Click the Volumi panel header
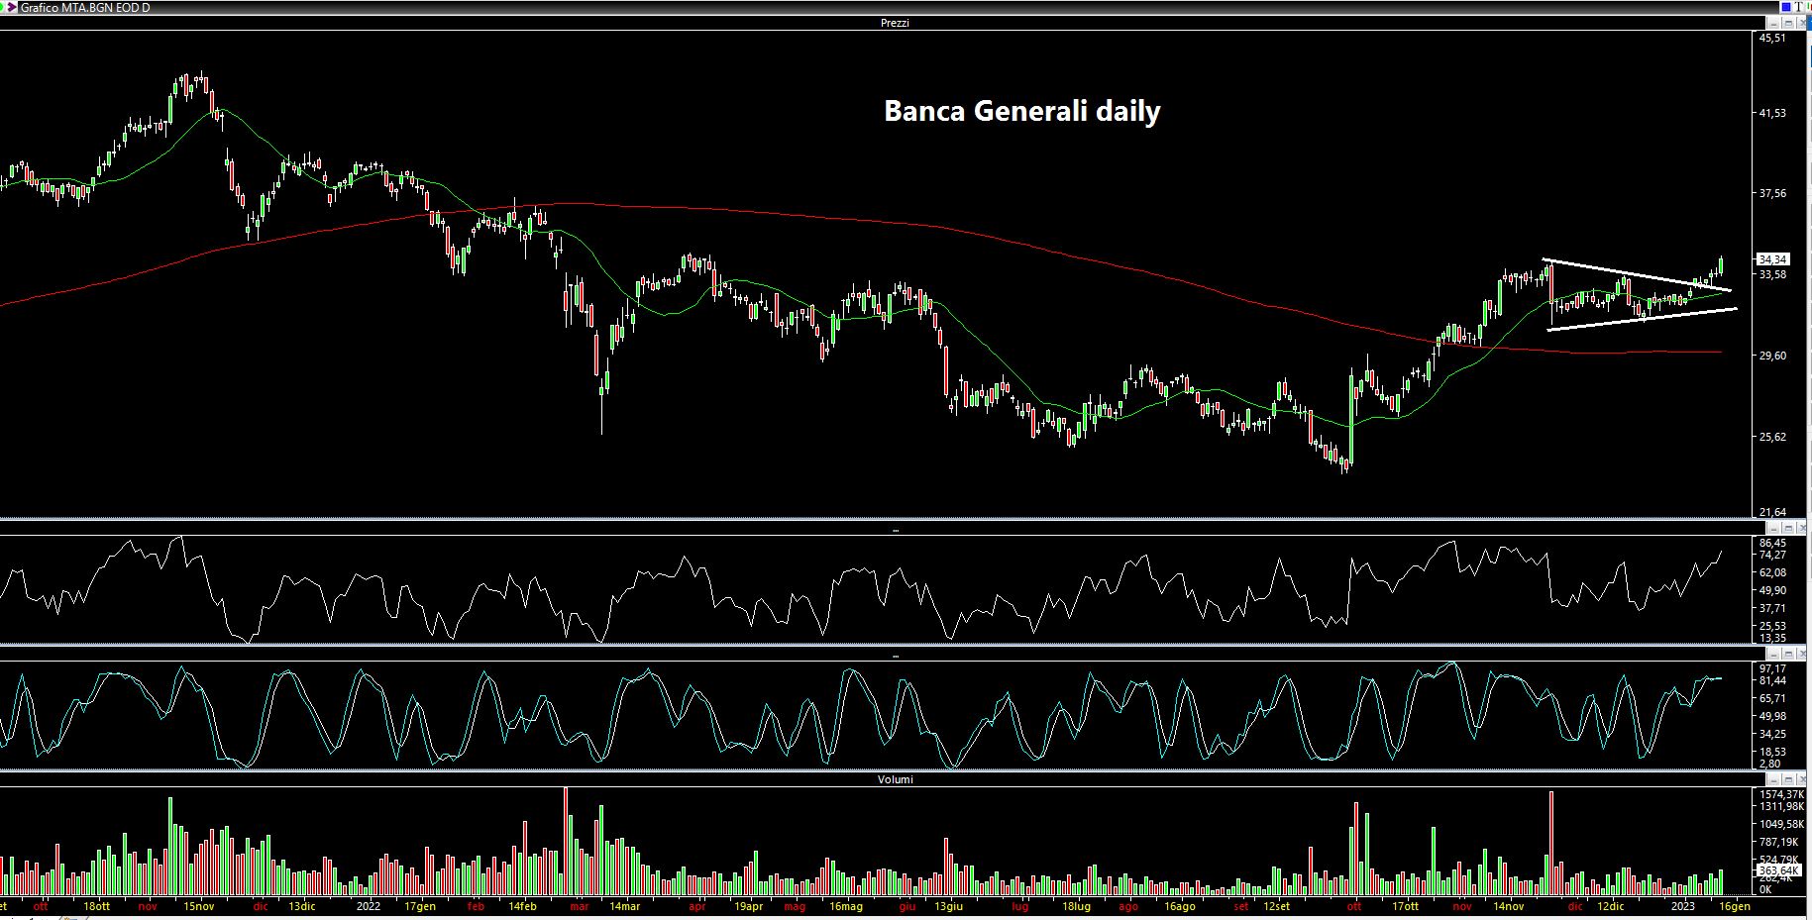1812x920 pixels. pos(895,779)
